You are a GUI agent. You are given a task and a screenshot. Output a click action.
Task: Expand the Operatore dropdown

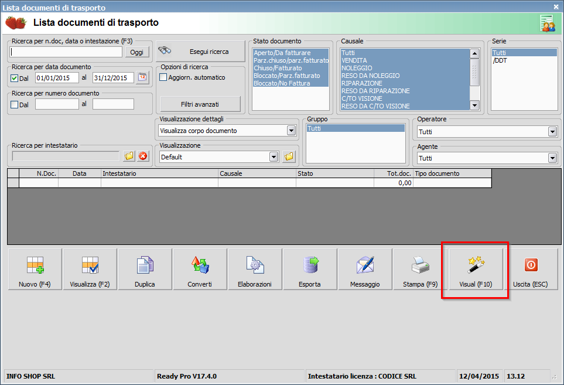(552, 132)
